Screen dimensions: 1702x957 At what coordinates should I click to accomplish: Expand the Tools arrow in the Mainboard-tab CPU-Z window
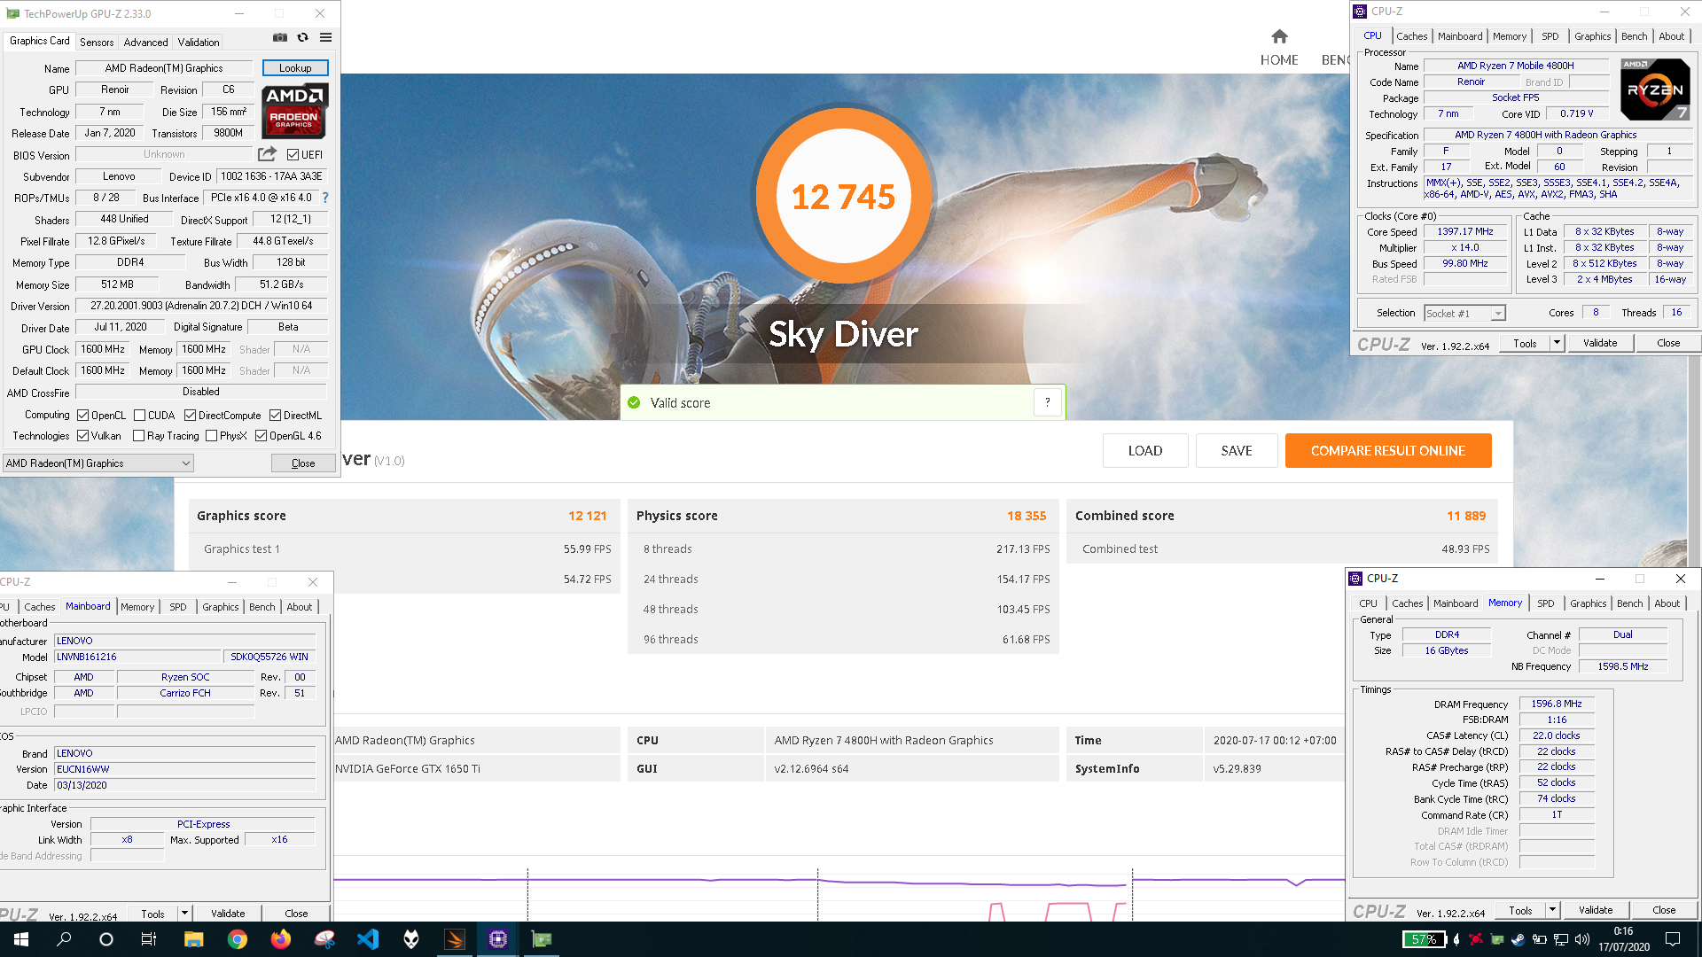pyautogui.click(x=184, y=913)
